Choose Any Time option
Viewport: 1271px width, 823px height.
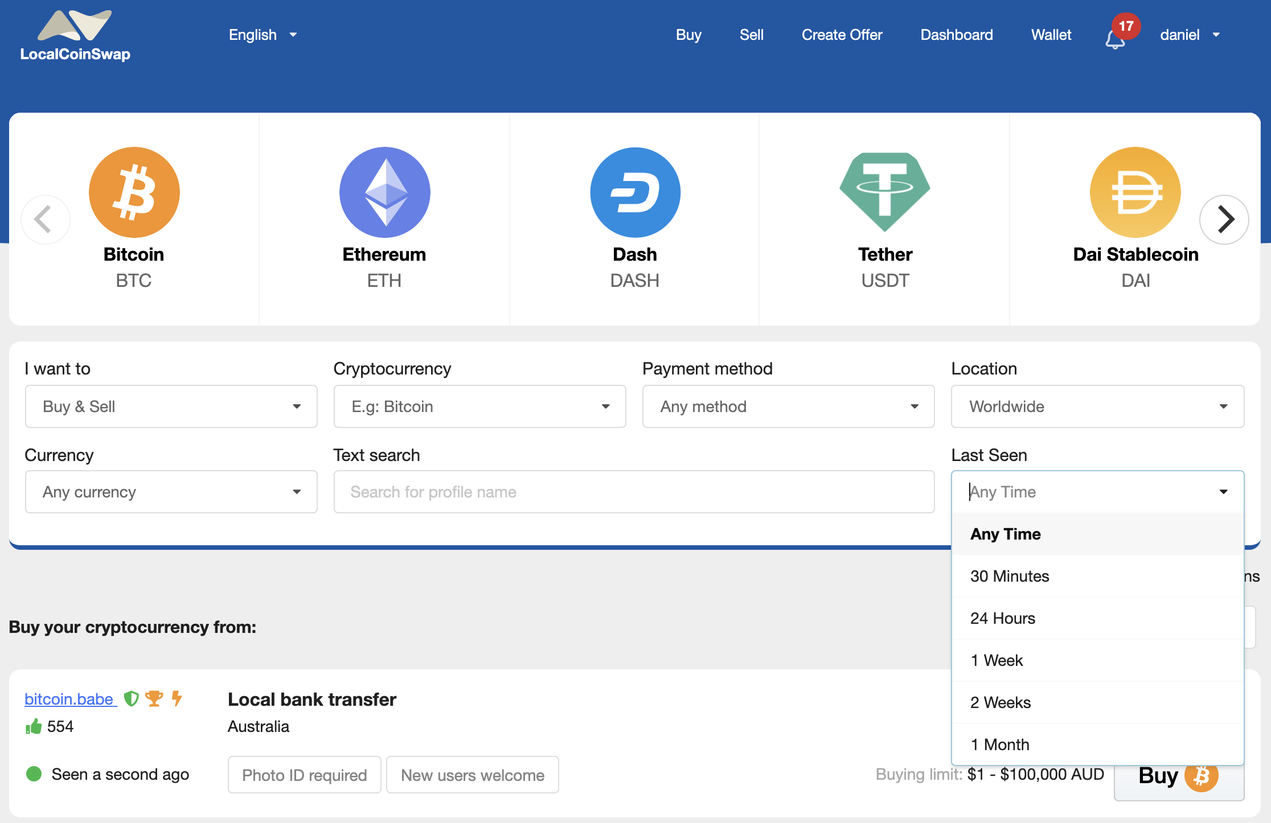click(1098, 534)
